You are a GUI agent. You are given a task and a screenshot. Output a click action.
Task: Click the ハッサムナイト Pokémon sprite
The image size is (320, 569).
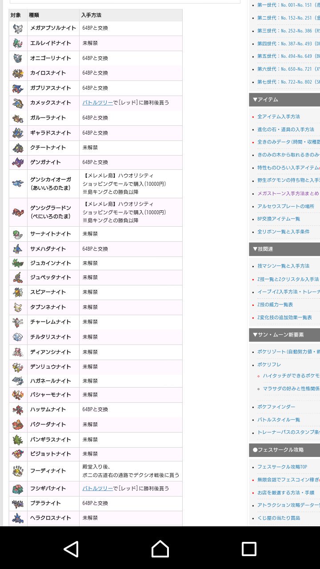(x=18, y=409)
